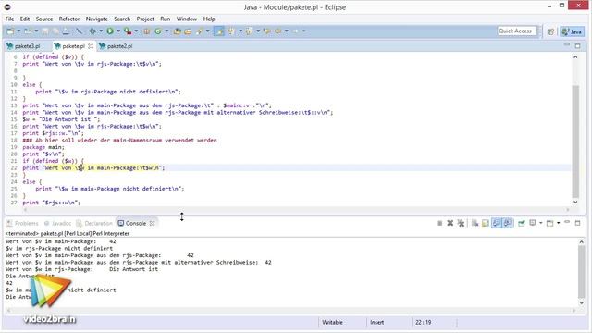Click the Open Console icon

point(550,224)
